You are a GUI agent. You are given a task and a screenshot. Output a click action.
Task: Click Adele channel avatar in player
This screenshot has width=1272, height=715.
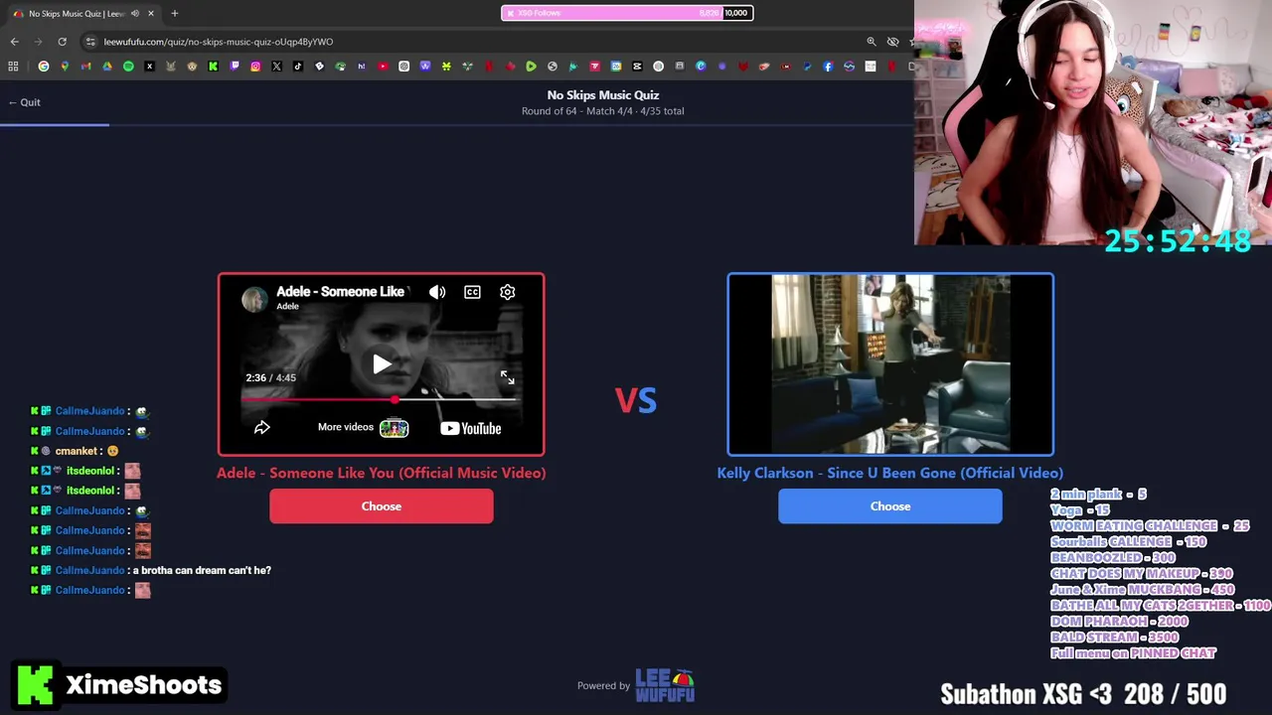(254, 299)
